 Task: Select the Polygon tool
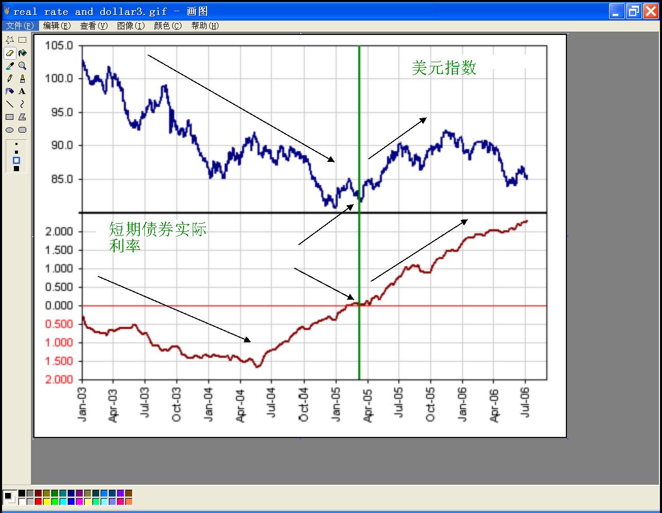click(x=22, y=117)
